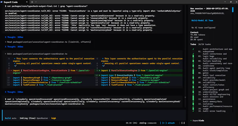The height and width of the screenshot is (126, 238).
Task: Click the Build agent mode label
Action: pos(8,118)
